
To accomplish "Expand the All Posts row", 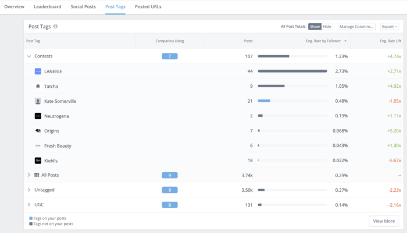I will click(x=29, y=175).
